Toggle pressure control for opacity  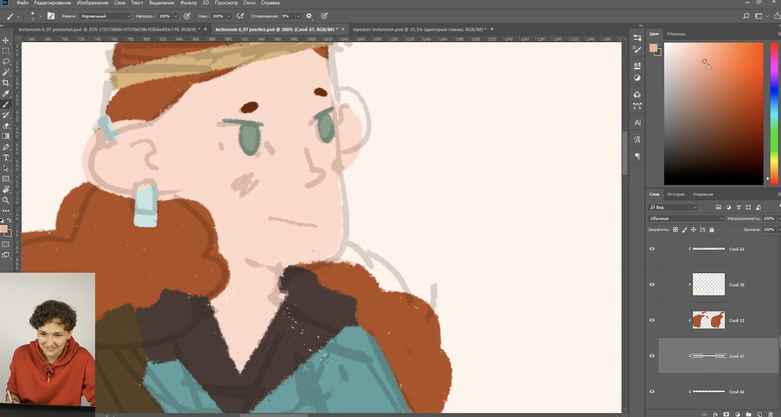tap(187, 16)
